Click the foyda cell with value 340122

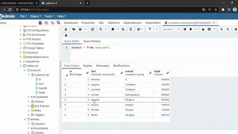click(x=161, y=115)
